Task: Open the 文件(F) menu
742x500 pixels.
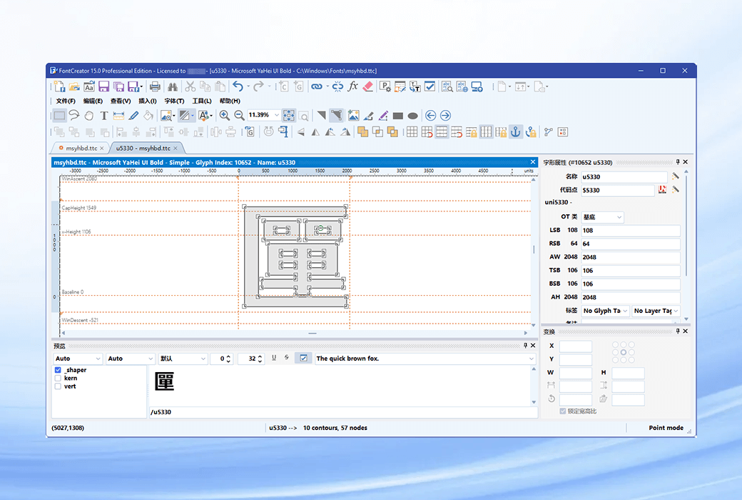Action: pos(66,101)
